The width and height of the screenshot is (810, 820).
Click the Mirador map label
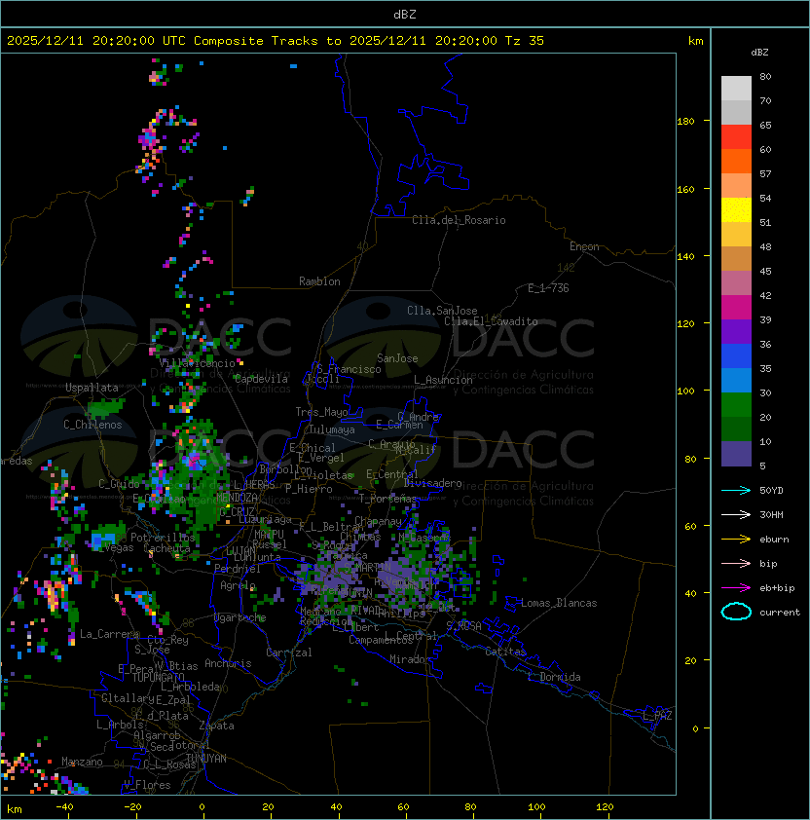coord(411,659)
